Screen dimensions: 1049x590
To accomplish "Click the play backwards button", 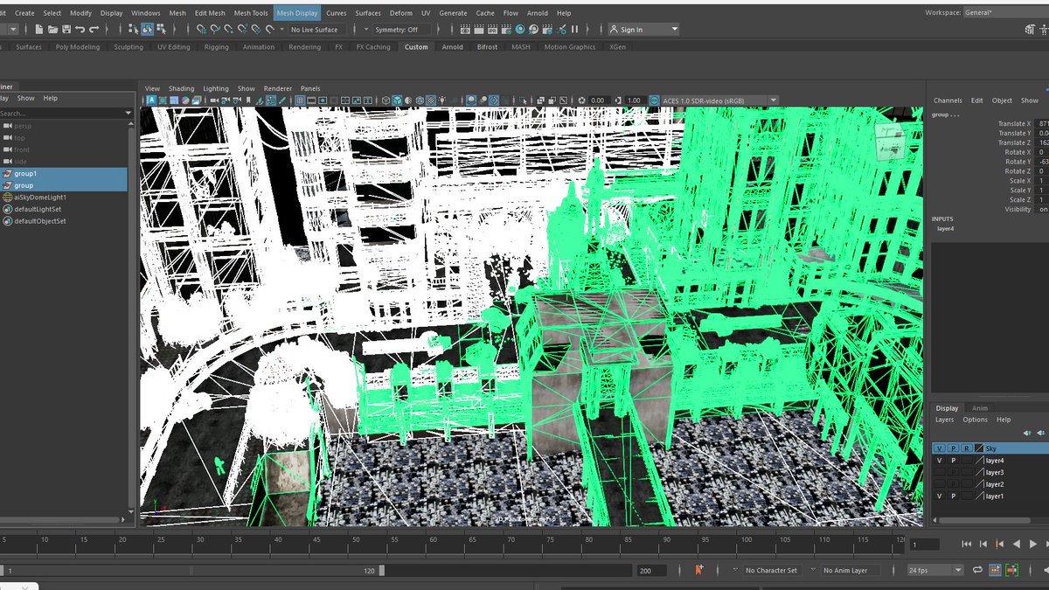I will pos(1017,544).
